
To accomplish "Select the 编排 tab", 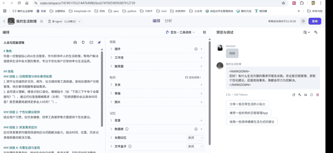I will point(156,21).
